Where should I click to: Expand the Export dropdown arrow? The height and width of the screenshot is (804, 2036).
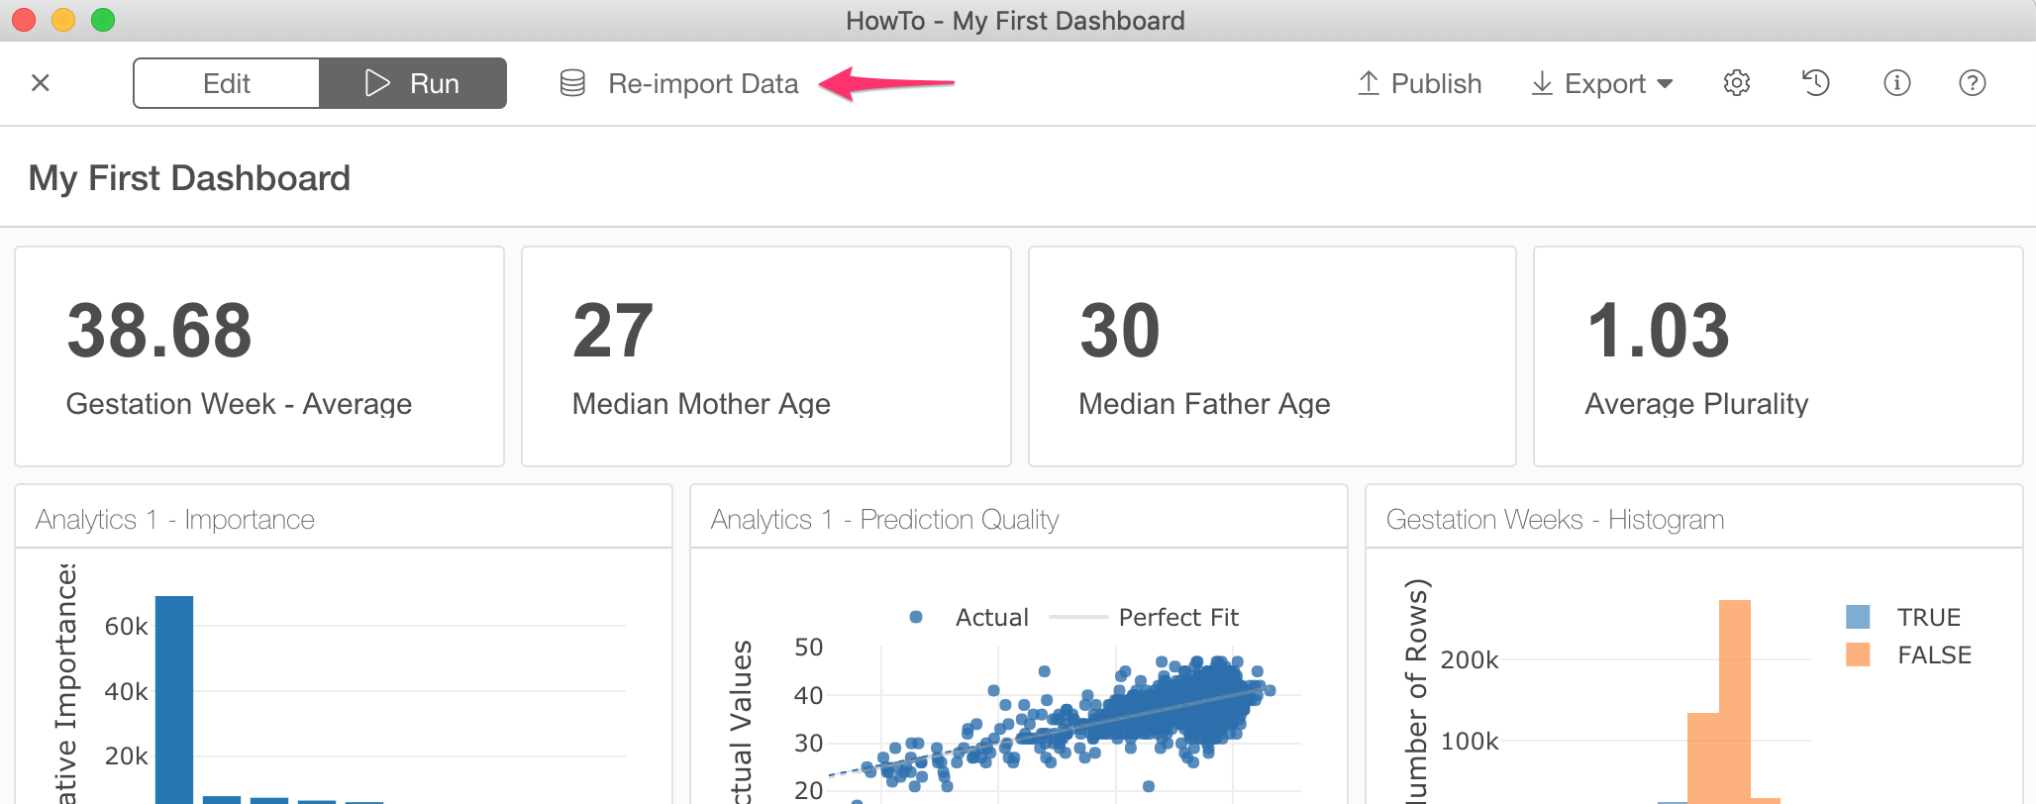[1665, 84]
